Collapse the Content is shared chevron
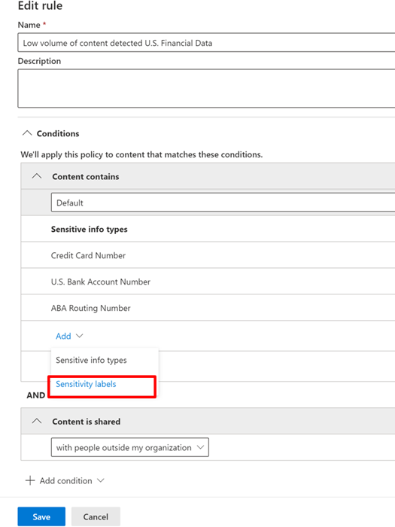This screenshot has width=395, height=527. tap(37, 421)
